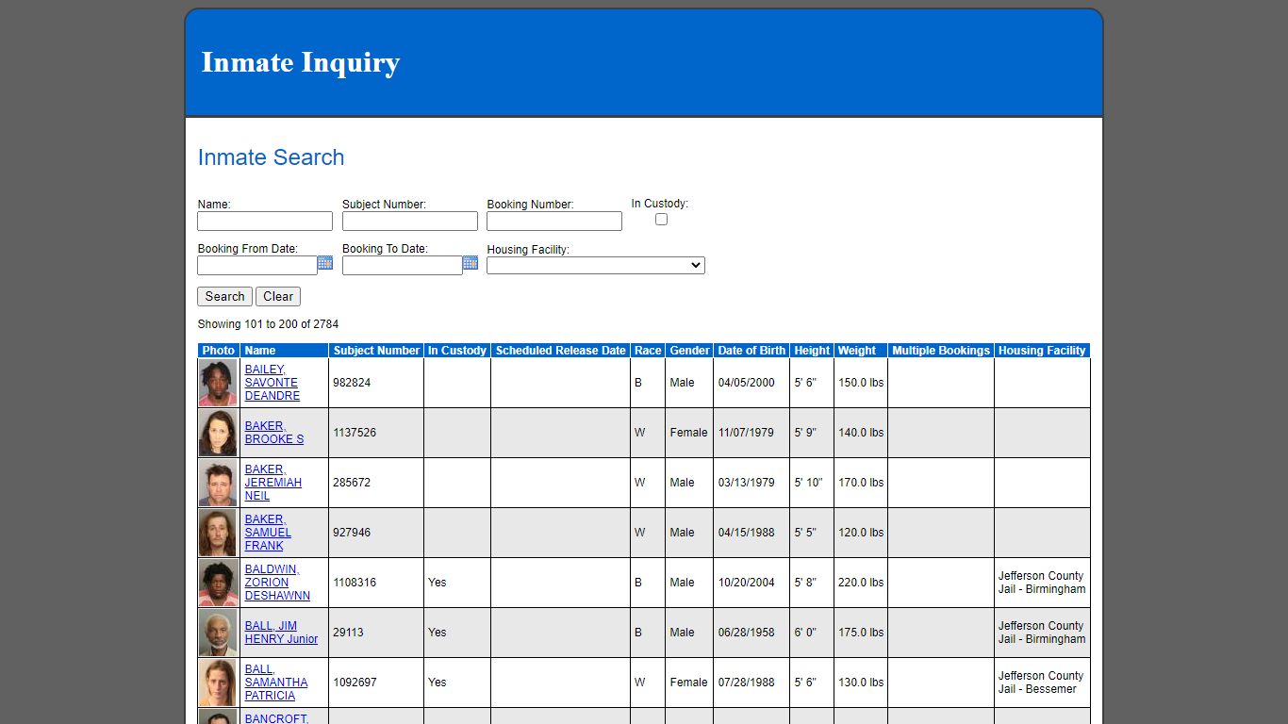Click date of birth 06/28/1958

747,633
